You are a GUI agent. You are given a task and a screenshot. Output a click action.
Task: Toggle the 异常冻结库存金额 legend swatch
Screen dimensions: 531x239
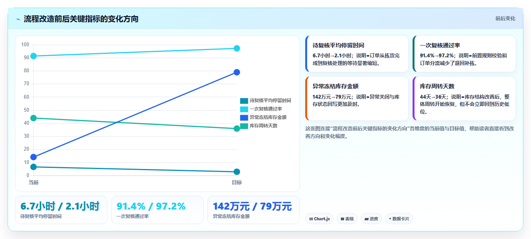point(244,117)
